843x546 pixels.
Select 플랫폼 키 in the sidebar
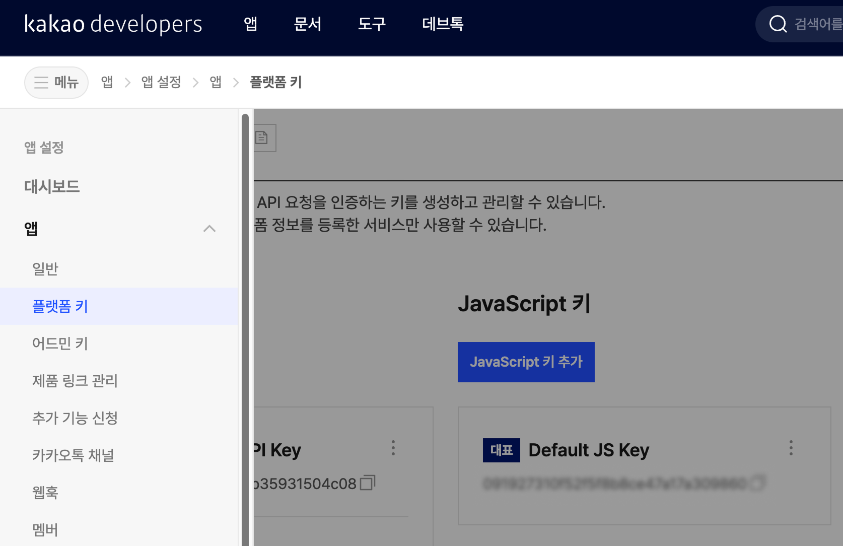pyautogui.click(x=119, y=306)
